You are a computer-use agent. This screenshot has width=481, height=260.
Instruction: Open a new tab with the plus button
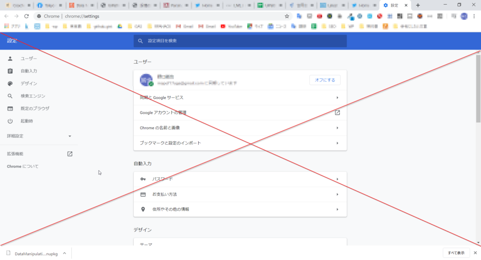click(418, 5)
